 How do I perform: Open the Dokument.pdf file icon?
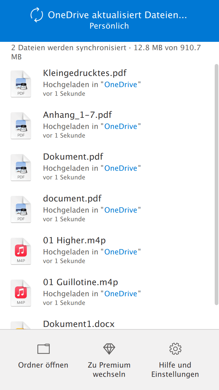(x=21, y=168)
